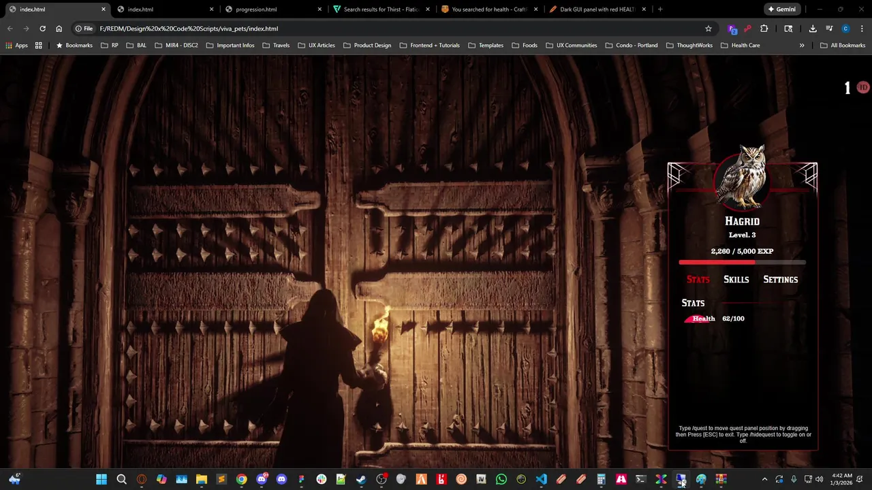This screenshot has width=872, height=490.
Task: Click the red ID badge icon
Action: click(x=863, y=87)
